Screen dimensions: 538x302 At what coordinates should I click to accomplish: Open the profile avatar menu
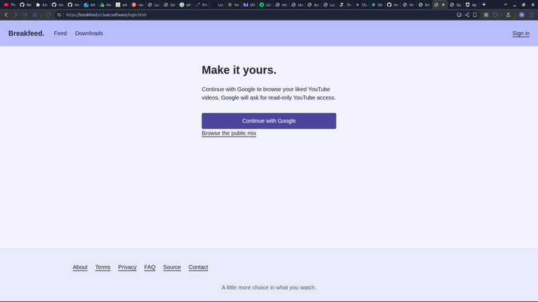[x=521, y=15]
